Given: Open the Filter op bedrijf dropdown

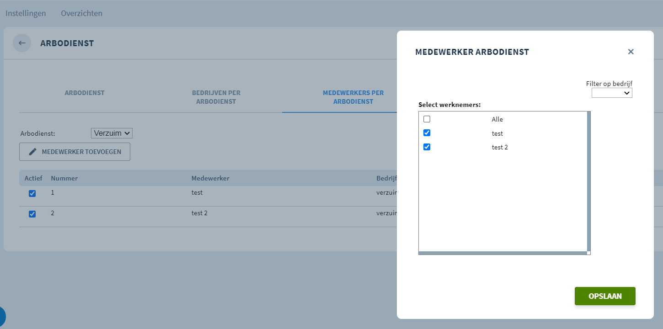Looking at the screenshot, I should coord(612,93).
